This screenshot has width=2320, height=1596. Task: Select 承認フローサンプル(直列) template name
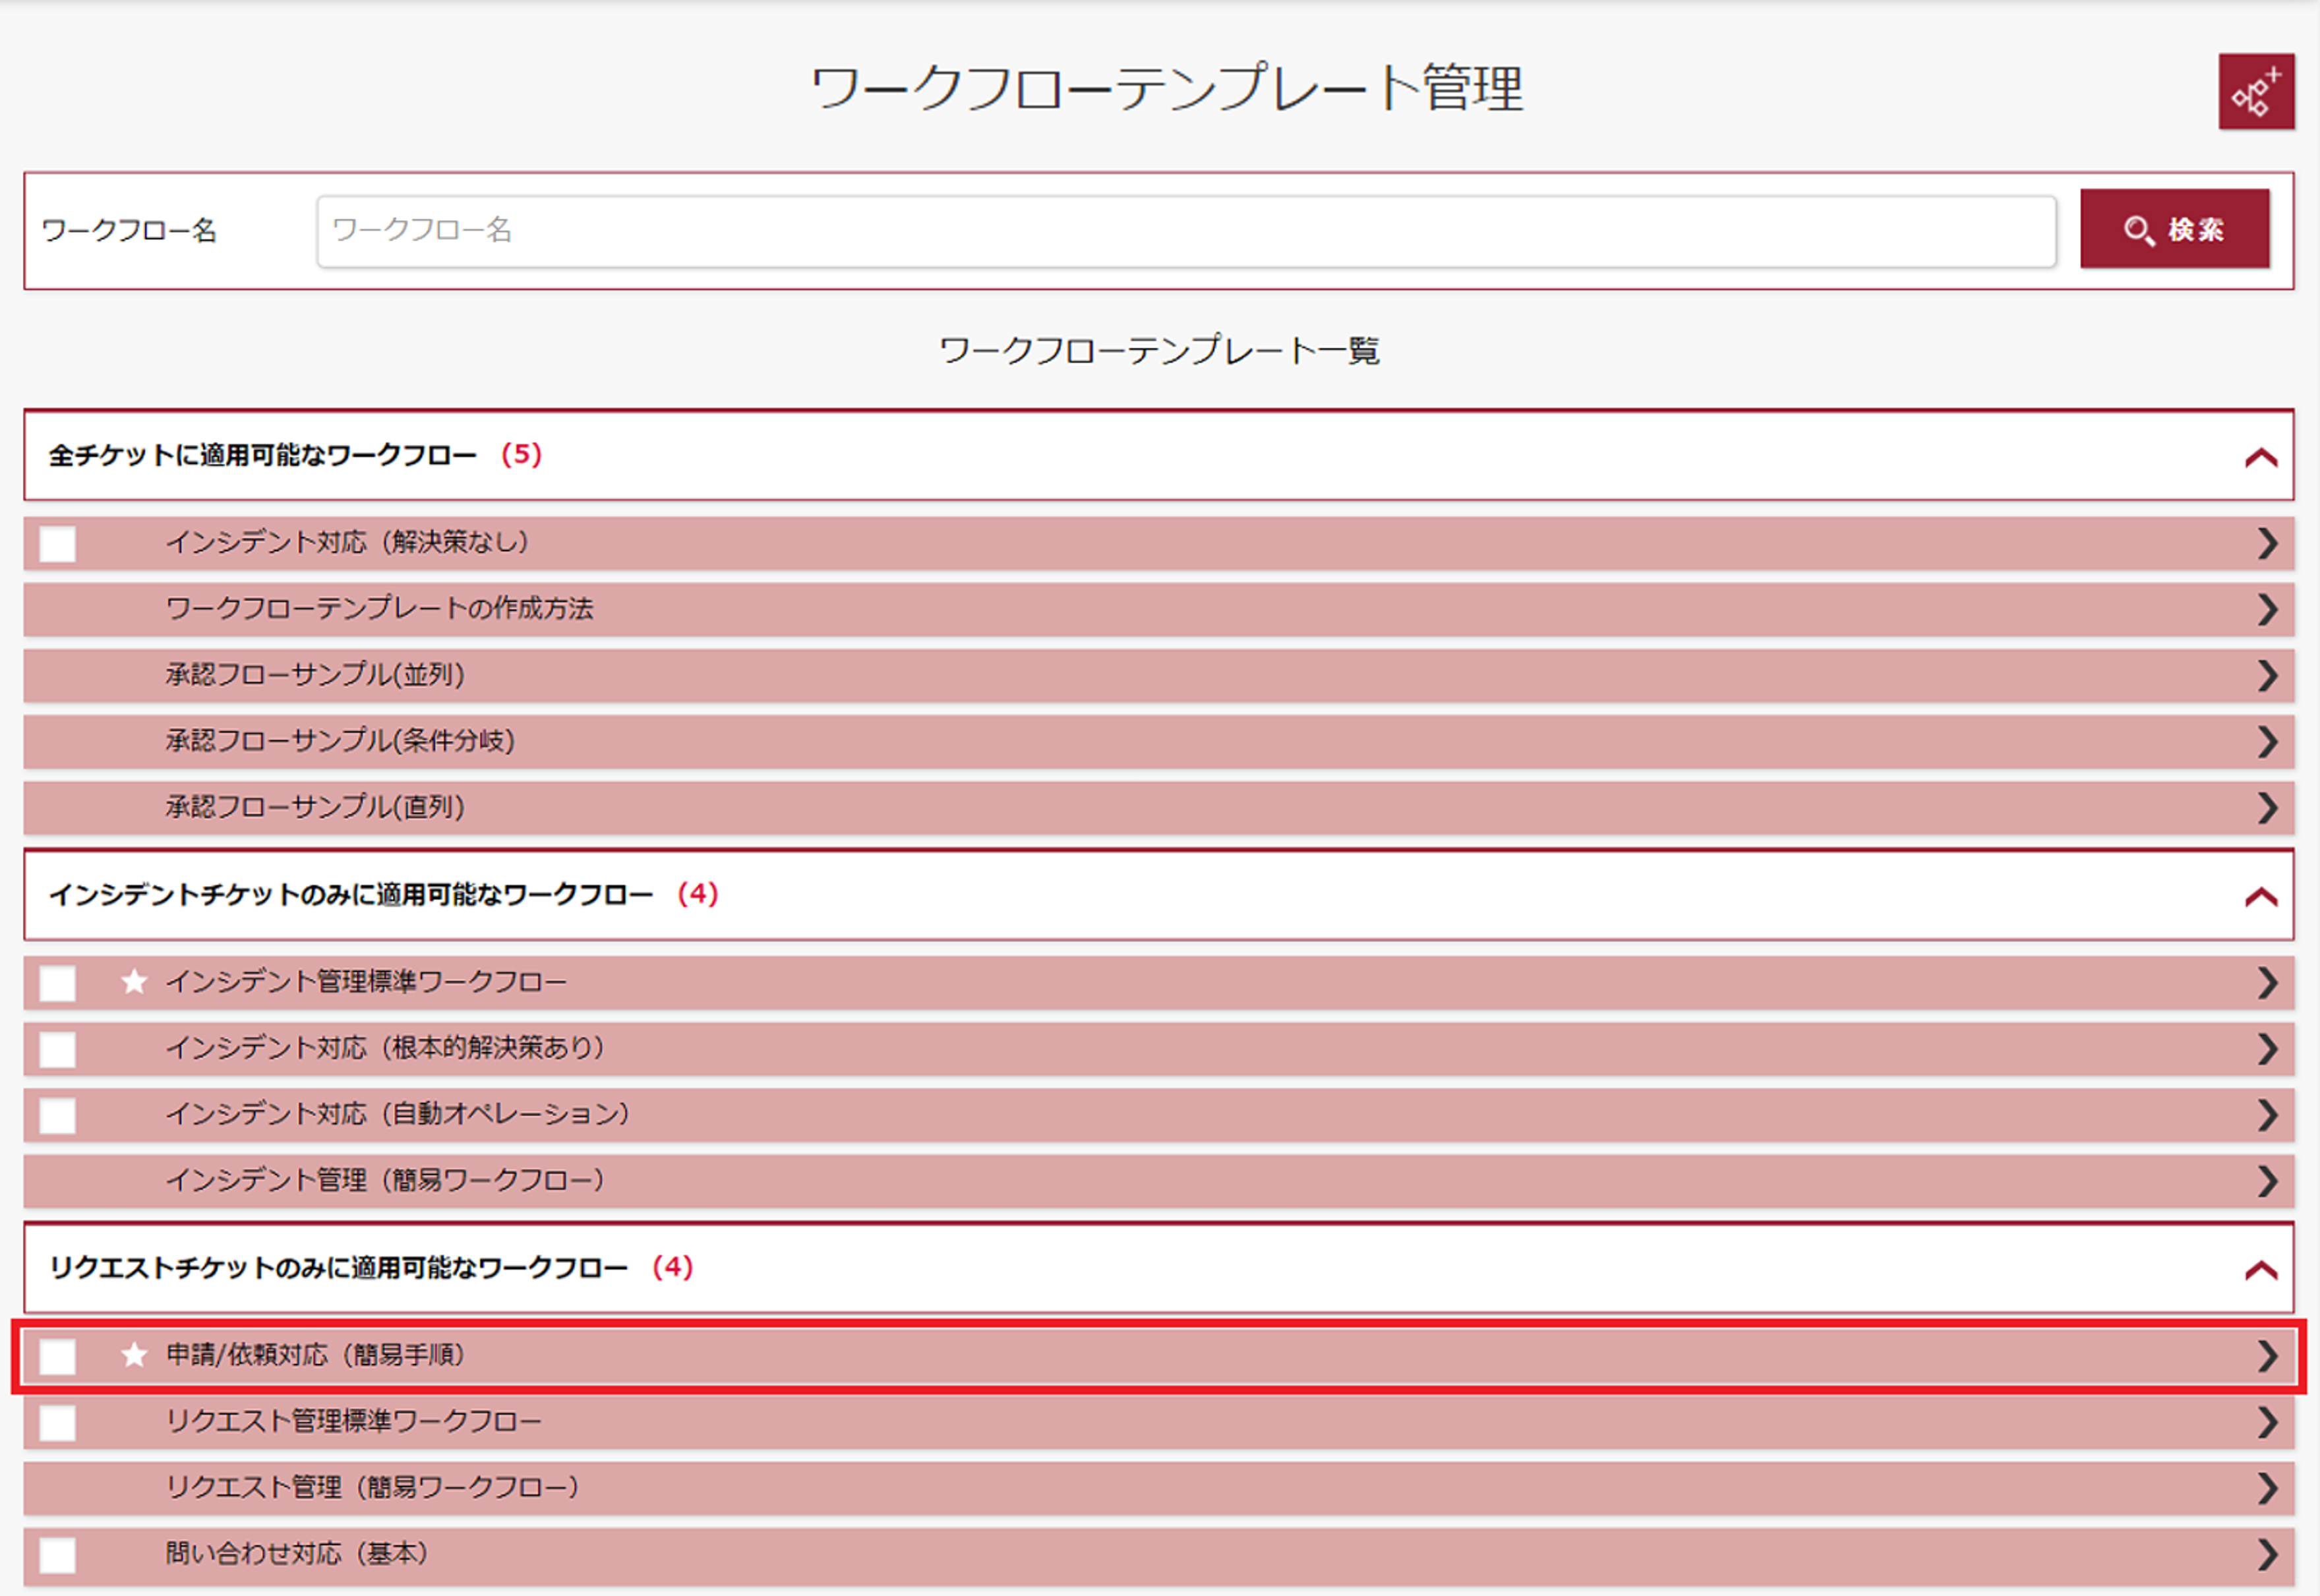[315, 806]
